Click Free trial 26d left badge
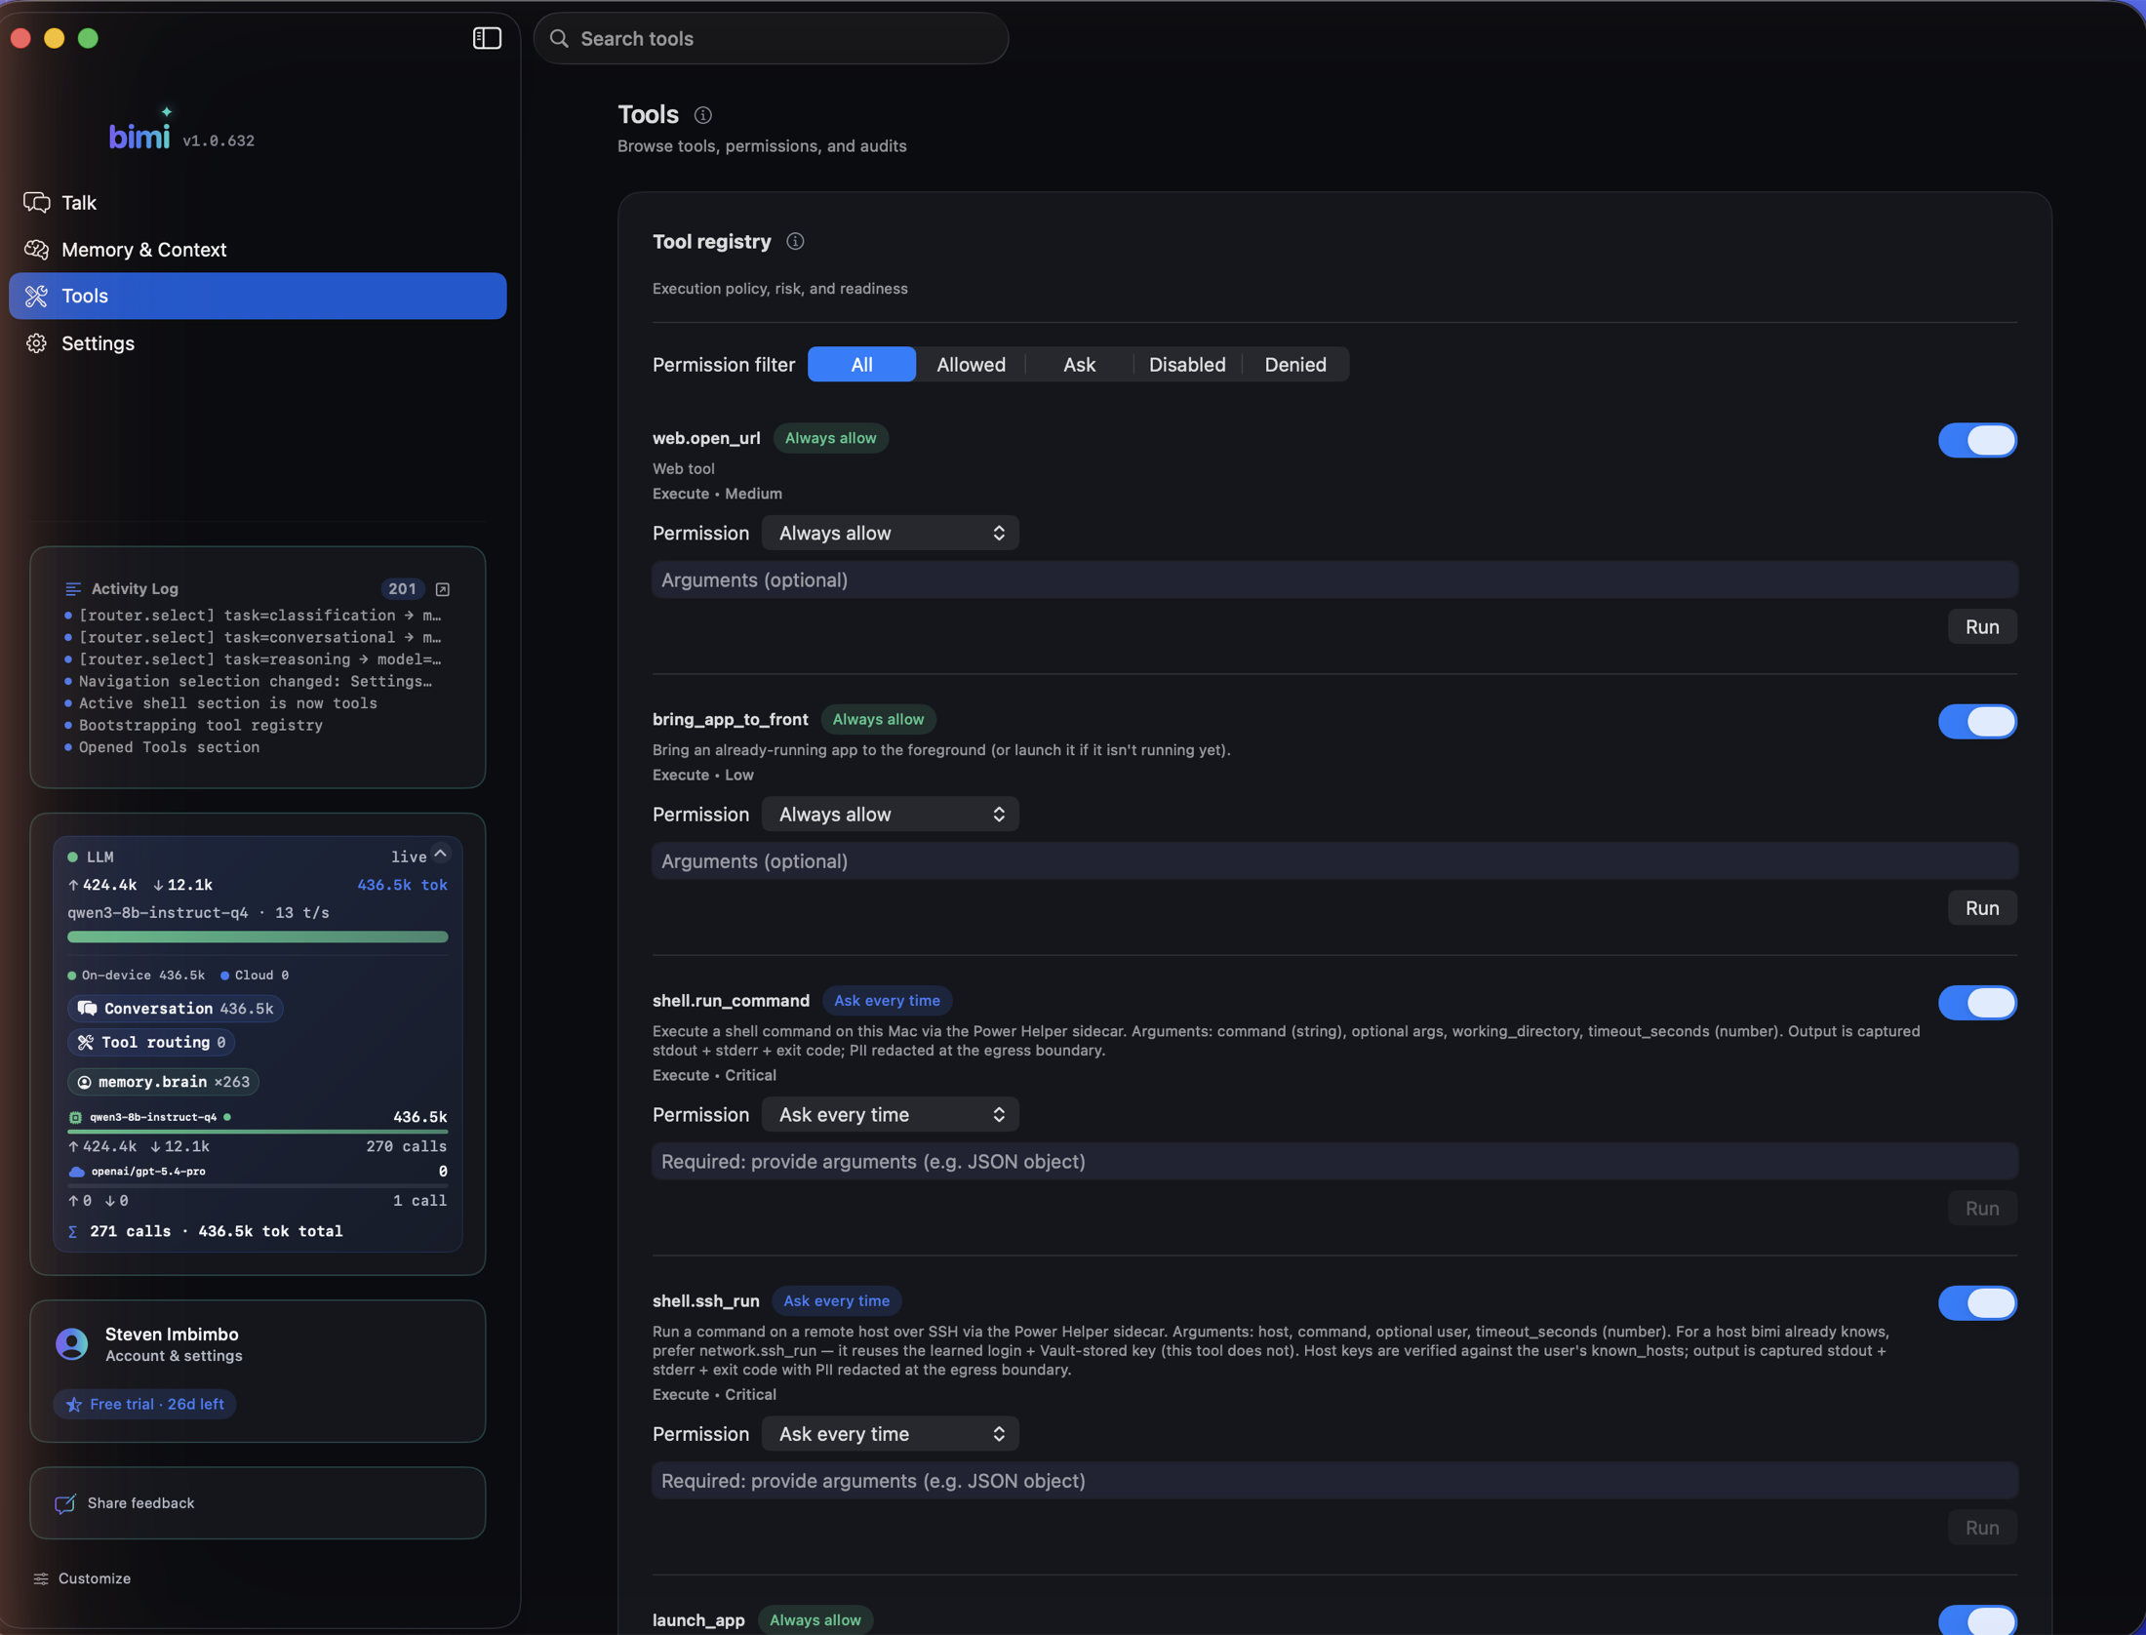The image size is (2146, 1635). pyautogui.click(x=144, y=1404)
